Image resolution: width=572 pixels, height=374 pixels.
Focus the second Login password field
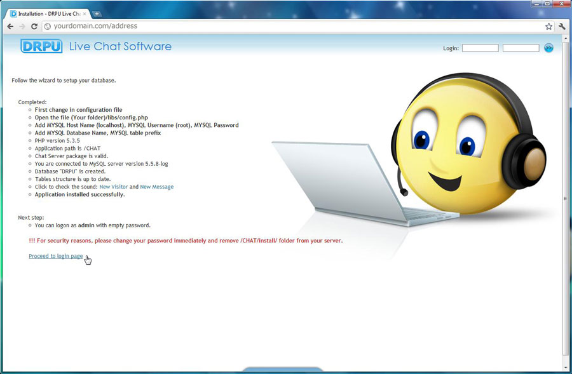pyautogui.click(x=521, y=48)
